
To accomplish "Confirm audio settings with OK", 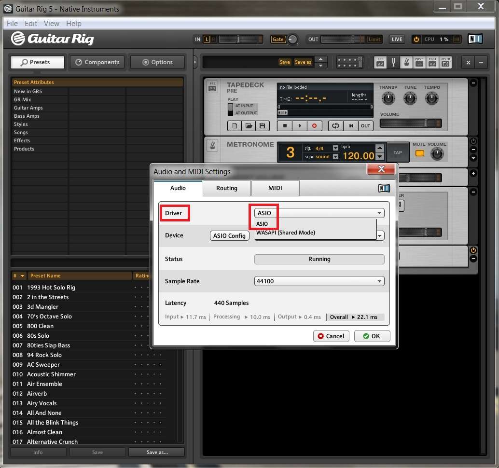I will (372, 336).
